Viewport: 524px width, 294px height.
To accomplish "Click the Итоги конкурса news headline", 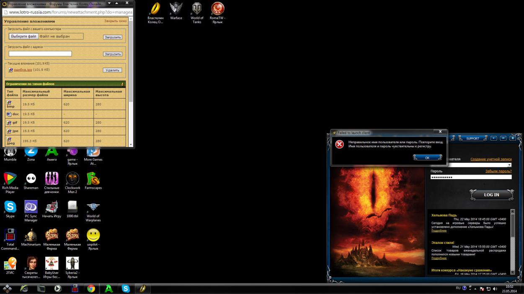I will (x=462, y=270).
